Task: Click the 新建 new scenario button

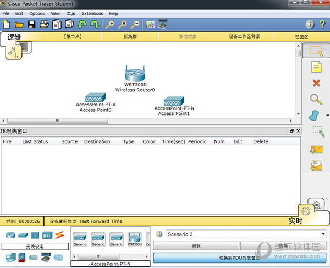Action: [x=196, y=246]
